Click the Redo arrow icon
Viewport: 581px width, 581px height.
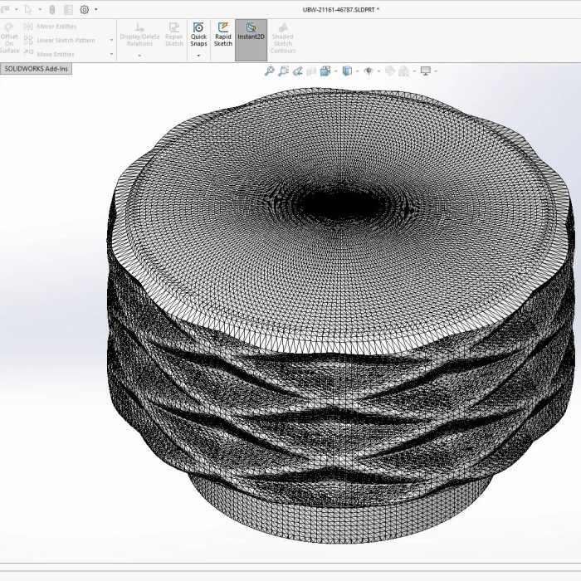5,10
